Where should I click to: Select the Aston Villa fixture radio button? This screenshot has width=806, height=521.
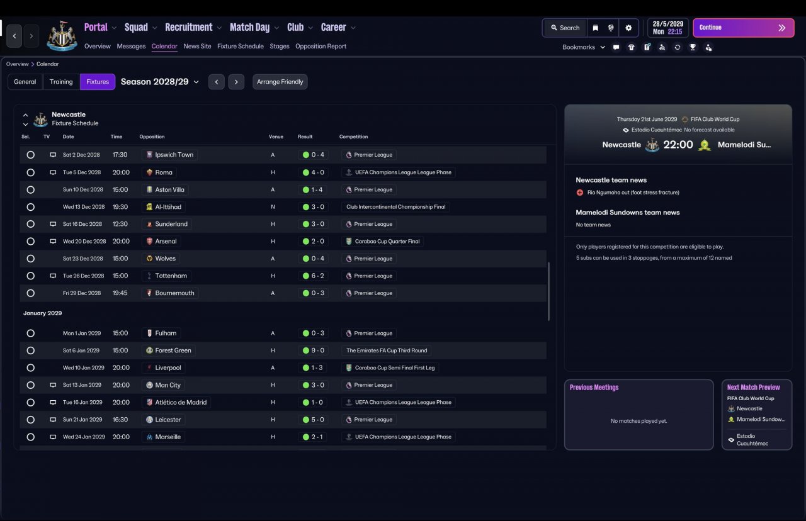(30, 189)
